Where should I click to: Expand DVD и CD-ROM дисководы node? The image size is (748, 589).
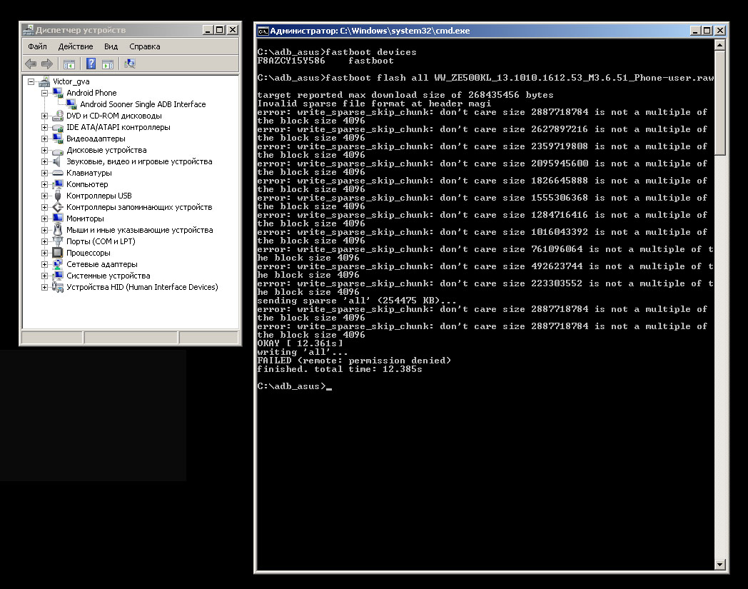[x=44, y=116]
